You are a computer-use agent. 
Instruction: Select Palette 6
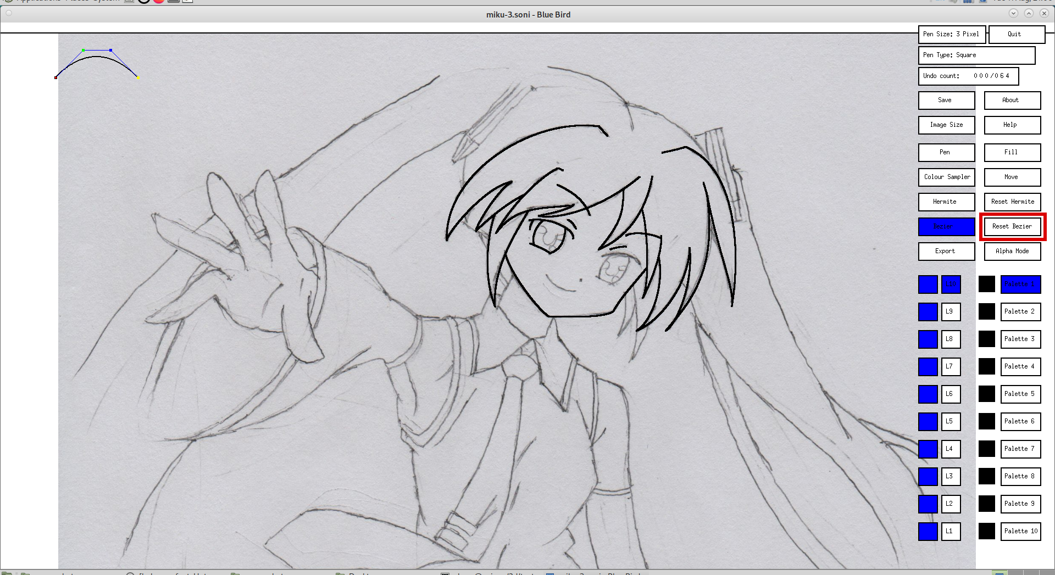click(x=1020, y=421)
